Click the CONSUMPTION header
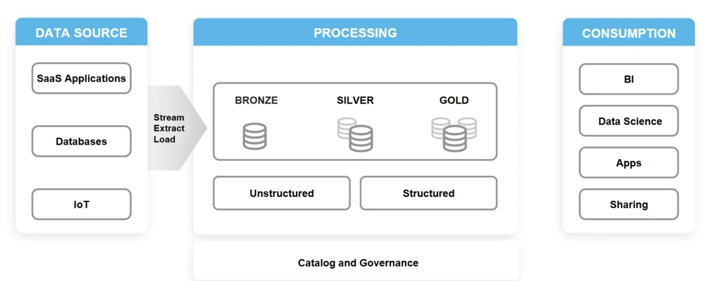 click(x=628, y=33)
